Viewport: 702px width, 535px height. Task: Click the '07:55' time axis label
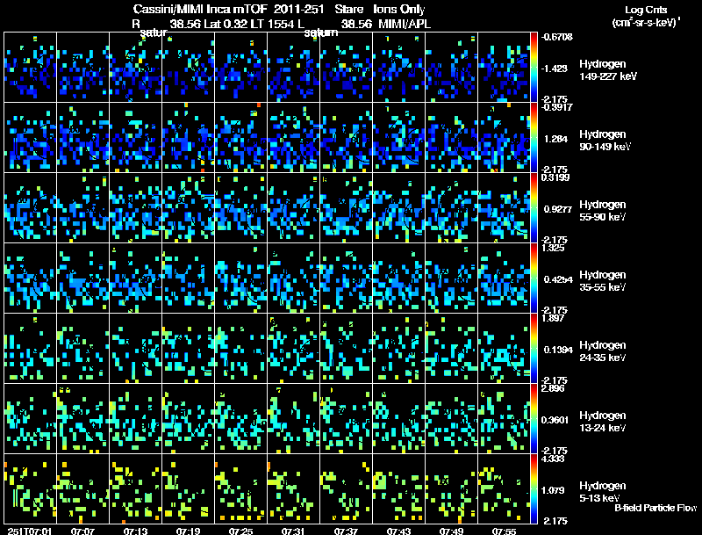pyautogui.click(x=504, y=531)
